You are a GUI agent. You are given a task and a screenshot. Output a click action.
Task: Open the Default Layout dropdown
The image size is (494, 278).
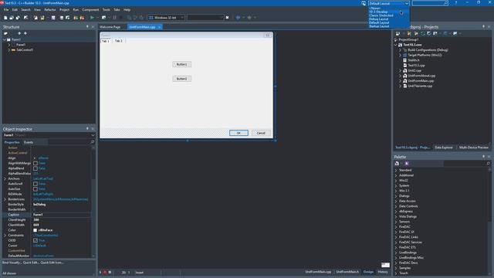click(407, 3)
